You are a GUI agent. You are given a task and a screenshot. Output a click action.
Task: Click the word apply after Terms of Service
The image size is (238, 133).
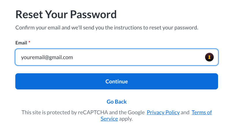(x=126, y=119)
